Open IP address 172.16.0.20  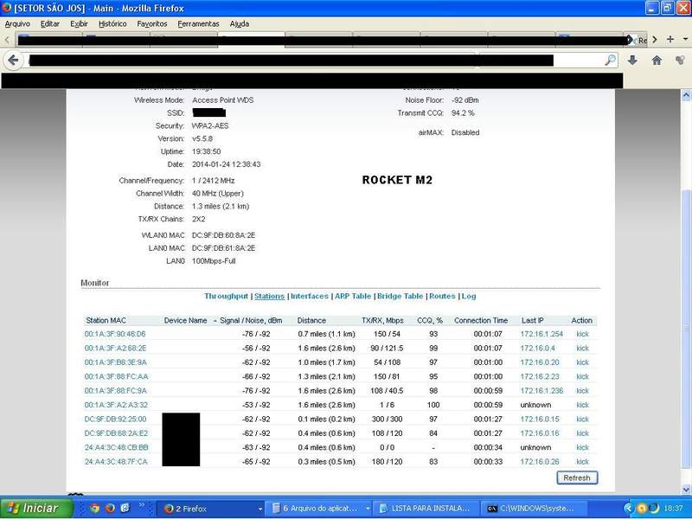click(539, 362)
